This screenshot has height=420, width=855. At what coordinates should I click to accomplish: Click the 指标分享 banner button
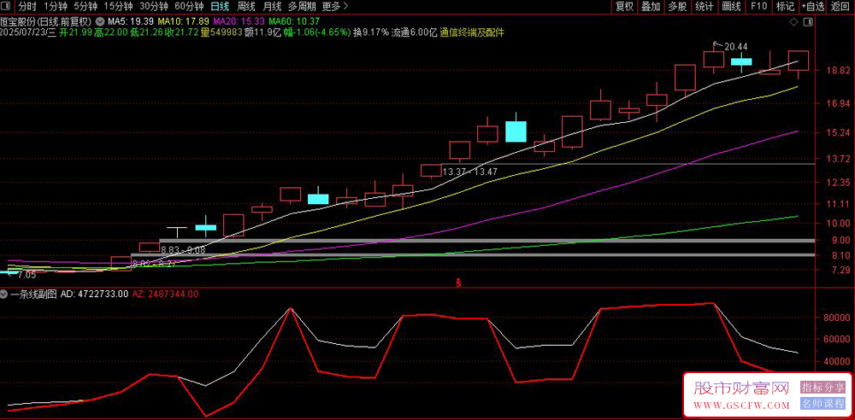point(823,388)
